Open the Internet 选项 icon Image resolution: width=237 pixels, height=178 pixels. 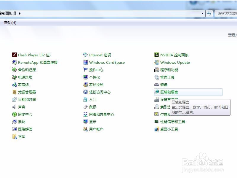(x=86, y=55)
